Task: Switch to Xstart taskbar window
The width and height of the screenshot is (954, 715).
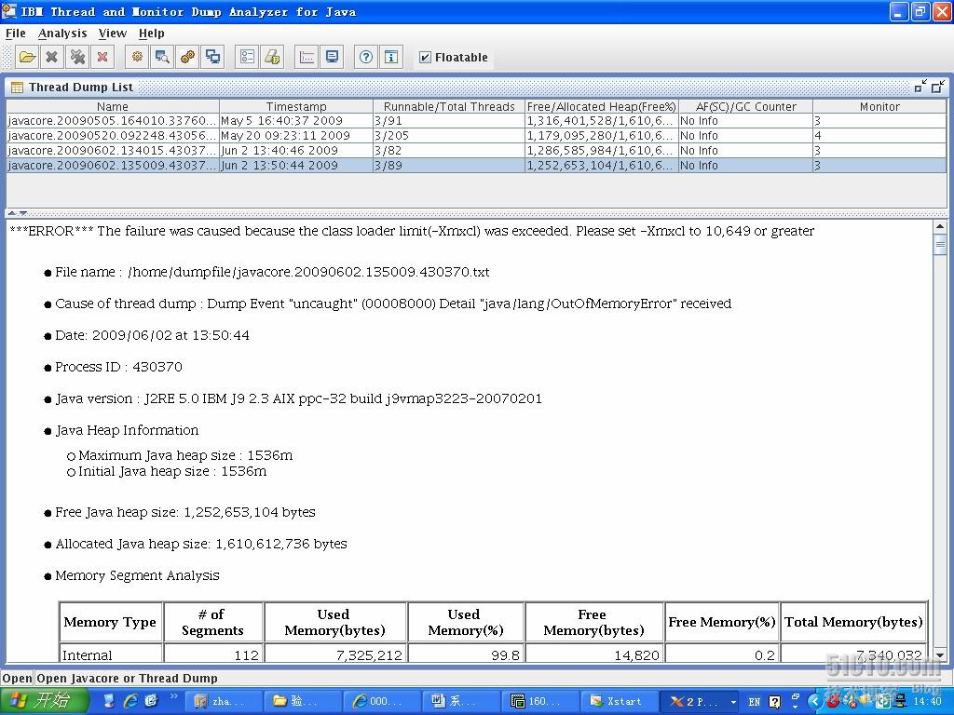Action: coord(618,701)
